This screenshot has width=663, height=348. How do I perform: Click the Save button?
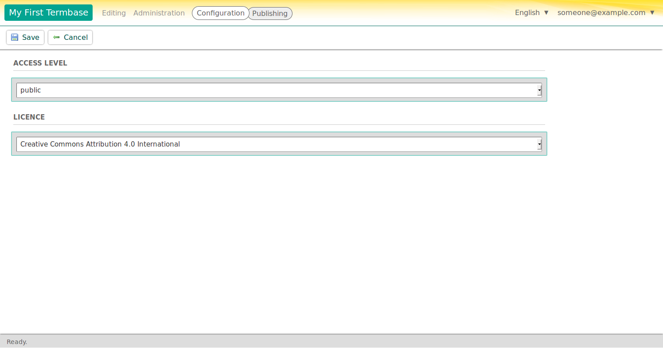(25, 37)
